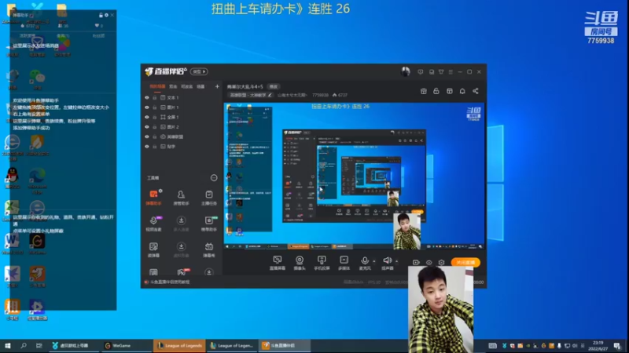Open the message icon in the title bar
This screenshot has width=629, height=353.
420,72
